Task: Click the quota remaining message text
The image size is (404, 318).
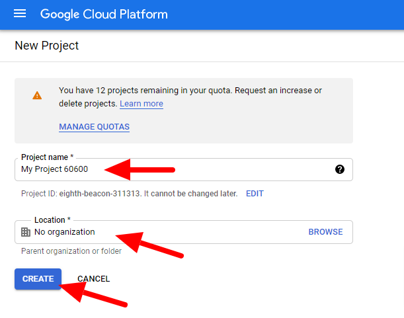Action: (x=190, y=91)
